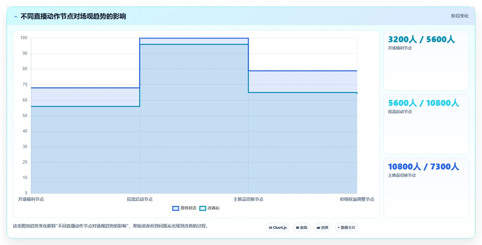
Task: Select the 表格 tag
Action: click(302, 228)
